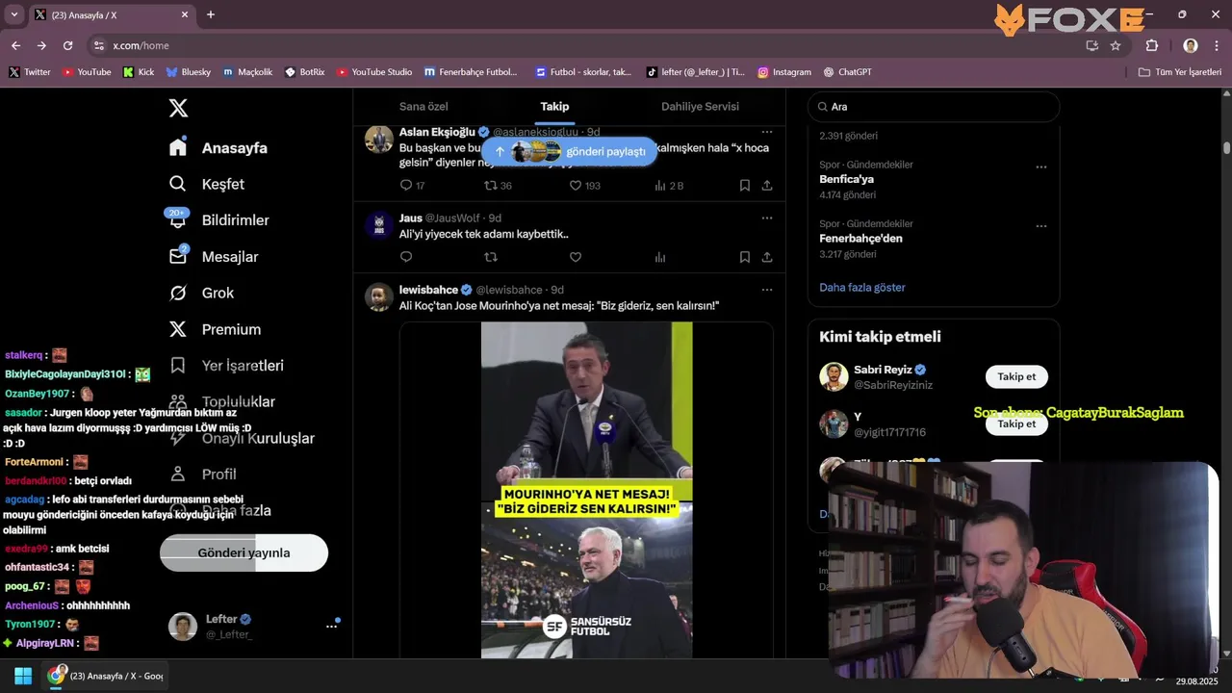Screen dimensions: 1232x693
Task: Reload the page
Action: pyautogui.click(x=67, y=45)
